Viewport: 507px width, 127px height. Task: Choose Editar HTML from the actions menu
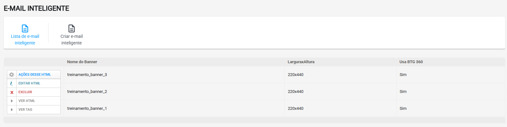pos(34,83)
